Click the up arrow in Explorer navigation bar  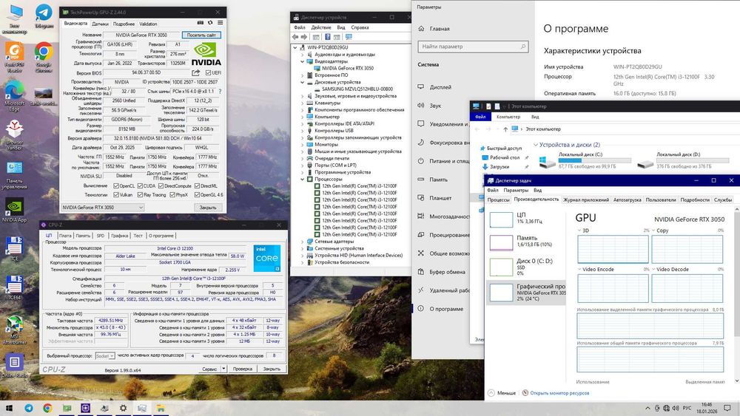(x=505, y=129)
